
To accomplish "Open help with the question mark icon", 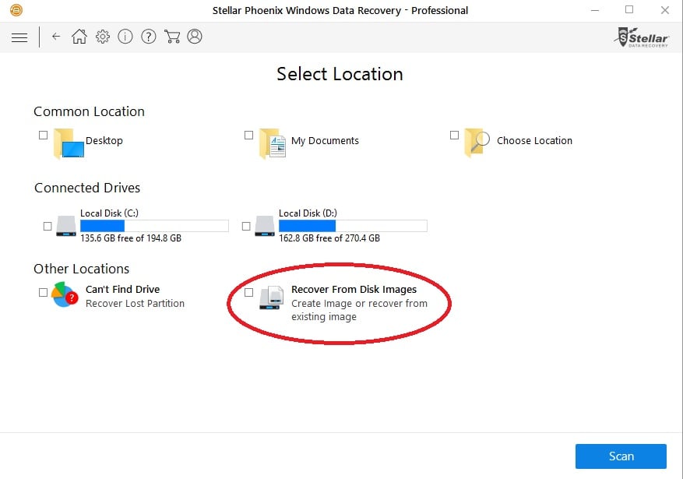I will [x=149, y=37].
